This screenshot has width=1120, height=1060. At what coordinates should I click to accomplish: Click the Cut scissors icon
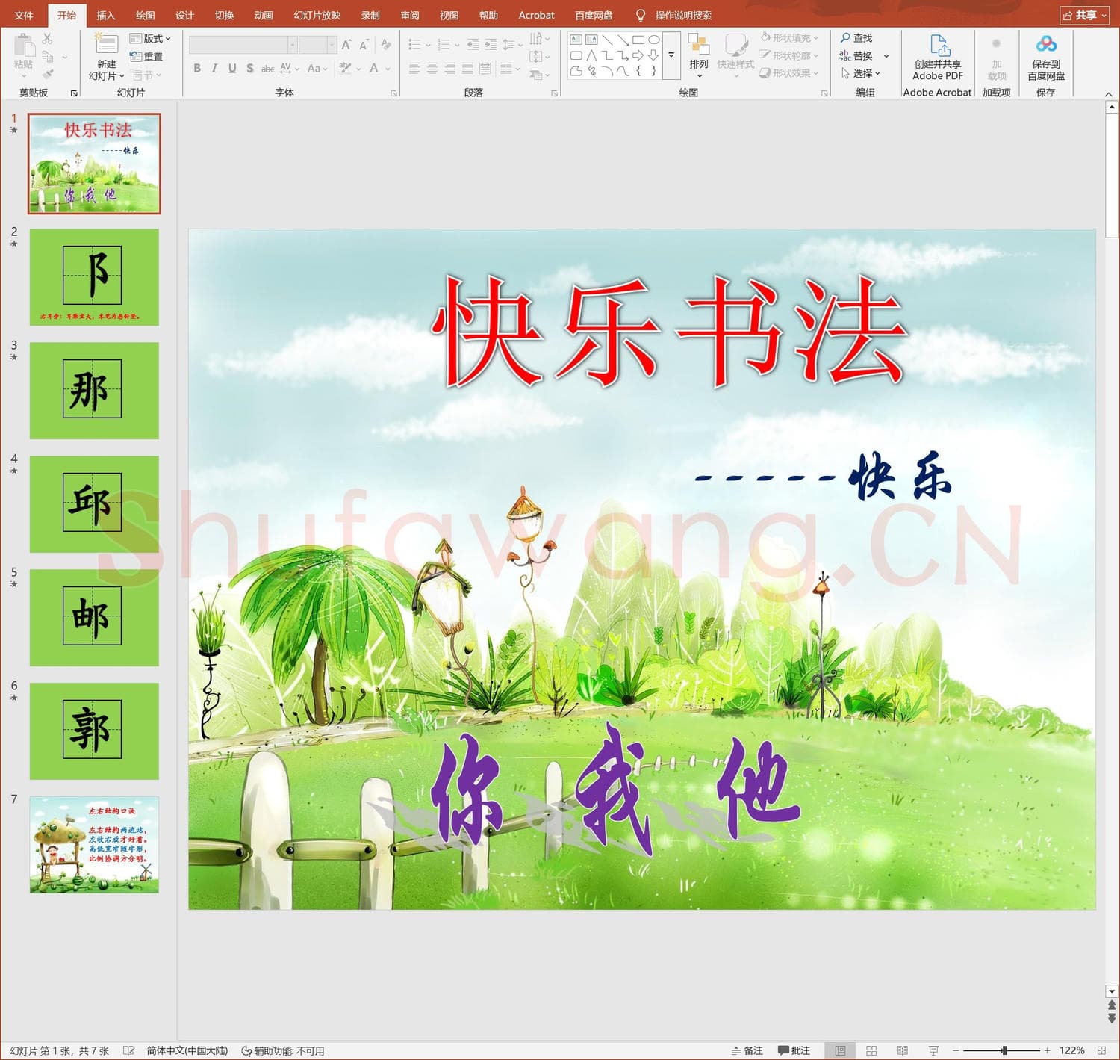click(x=47, y=39)
